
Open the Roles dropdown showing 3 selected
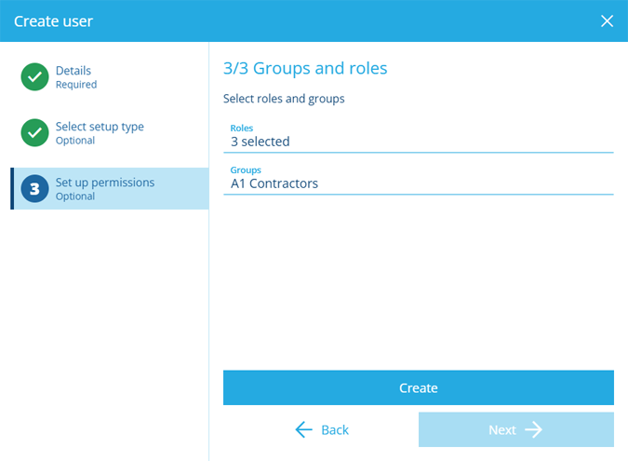(418, 137)
